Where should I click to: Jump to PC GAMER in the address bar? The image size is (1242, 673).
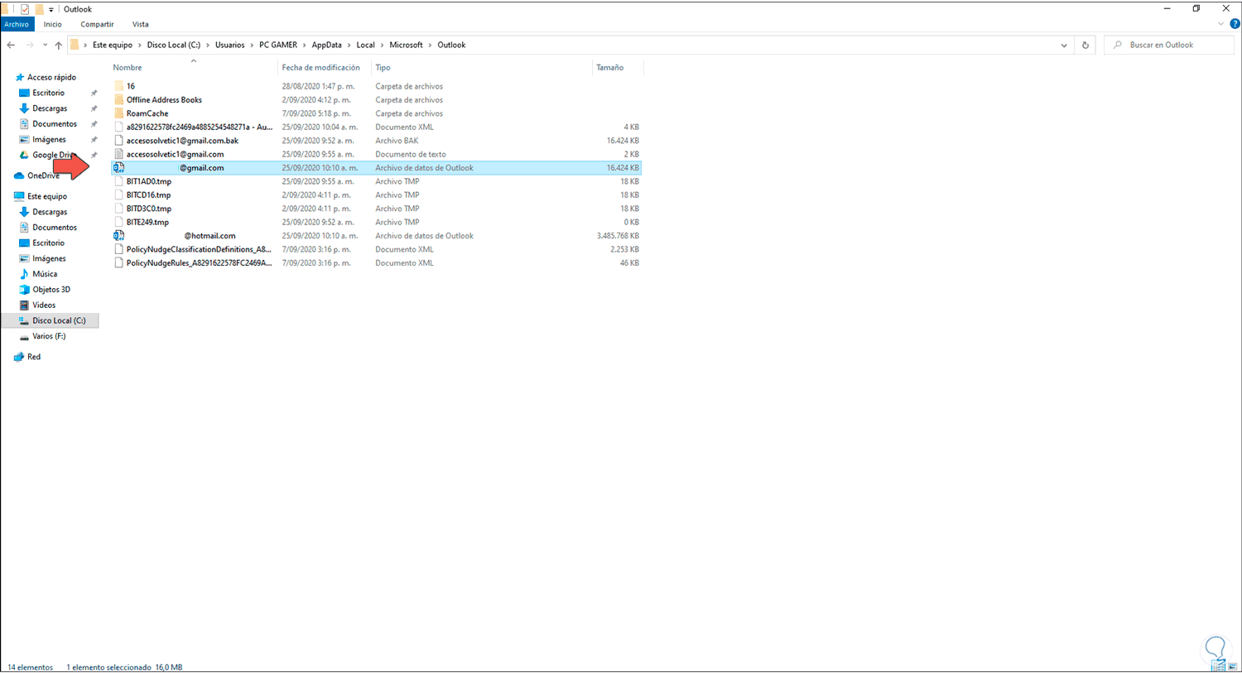click(x=278, y=45)
